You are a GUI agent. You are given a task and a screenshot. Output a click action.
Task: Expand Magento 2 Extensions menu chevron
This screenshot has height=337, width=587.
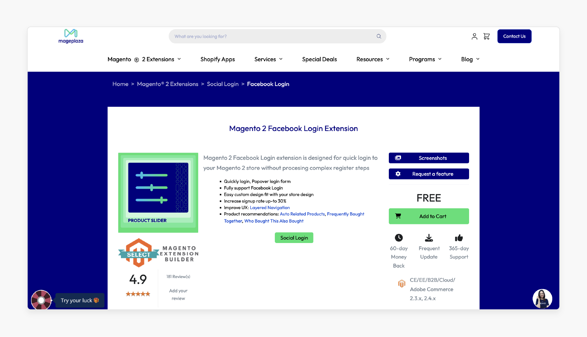tap(179, 59)
